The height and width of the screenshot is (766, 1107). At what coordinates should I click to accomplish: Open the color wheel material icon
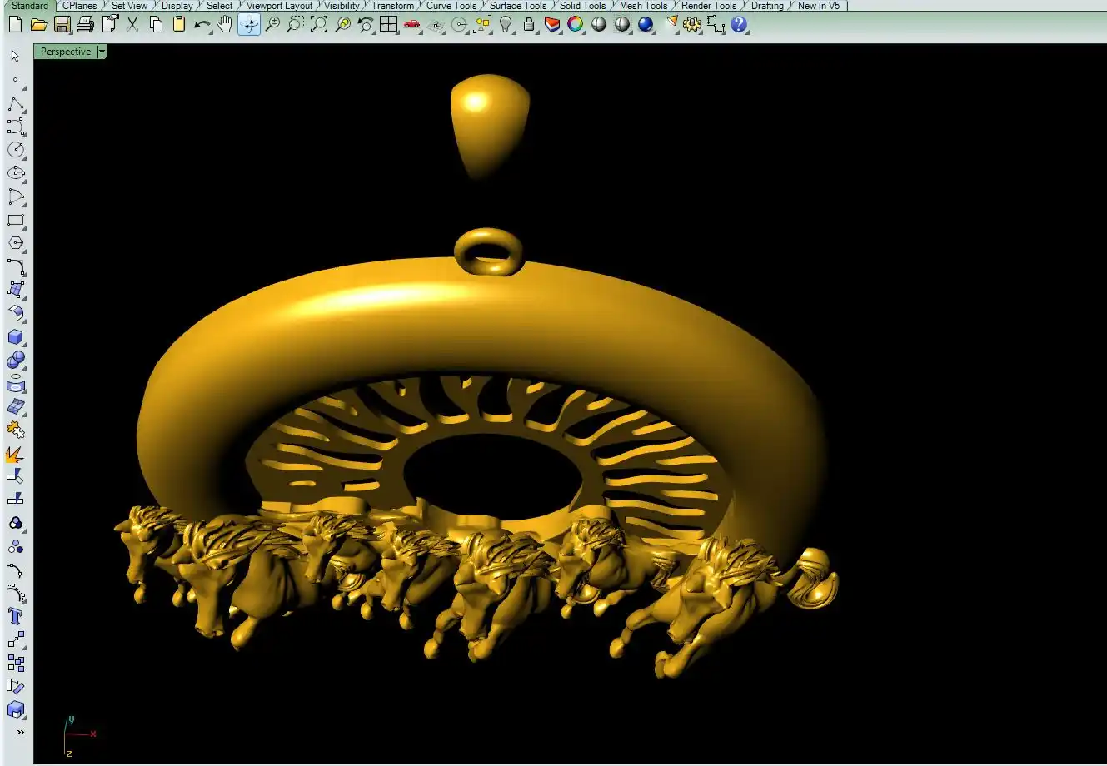575,25
